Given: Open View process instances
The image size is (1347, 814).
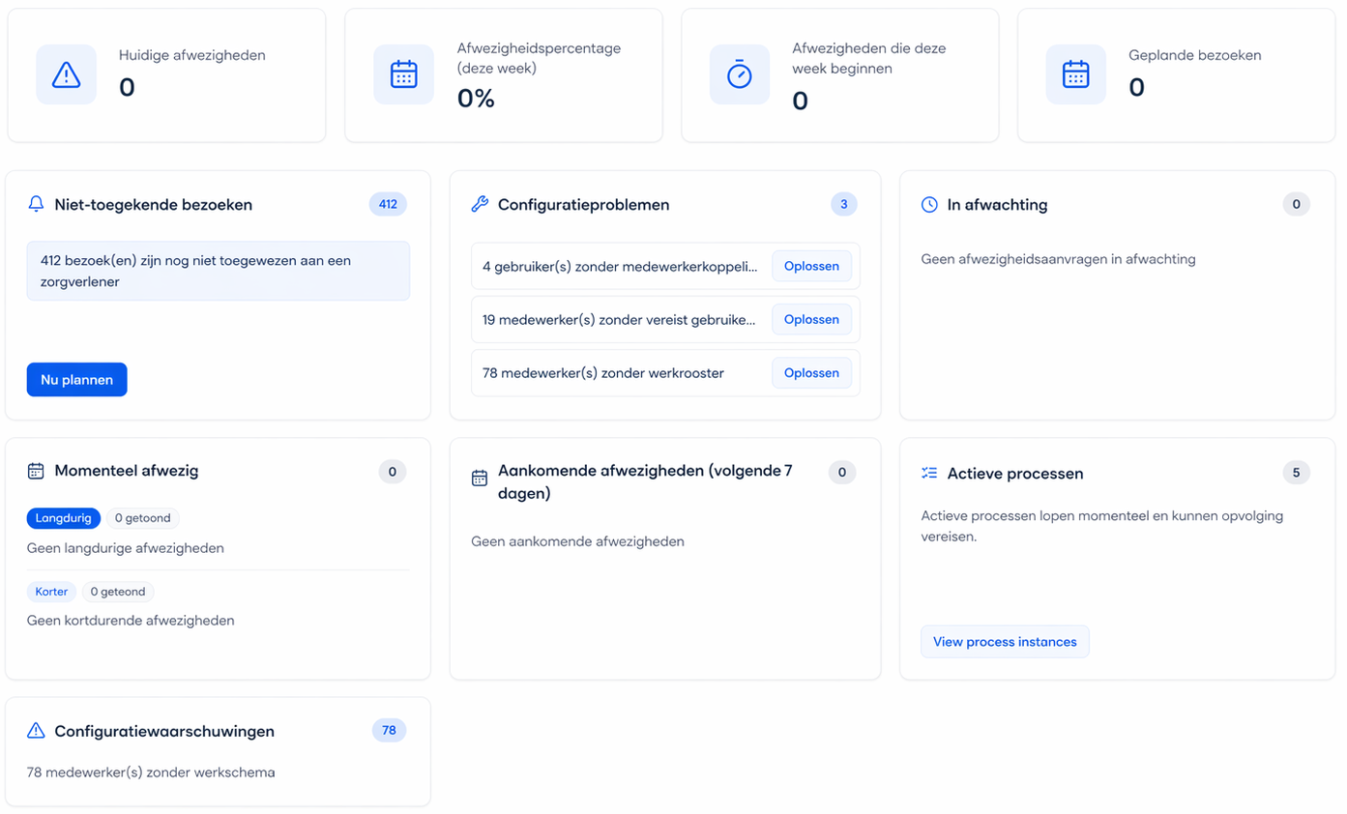Looking at the screenshot, I should (x=1005, y=641).
